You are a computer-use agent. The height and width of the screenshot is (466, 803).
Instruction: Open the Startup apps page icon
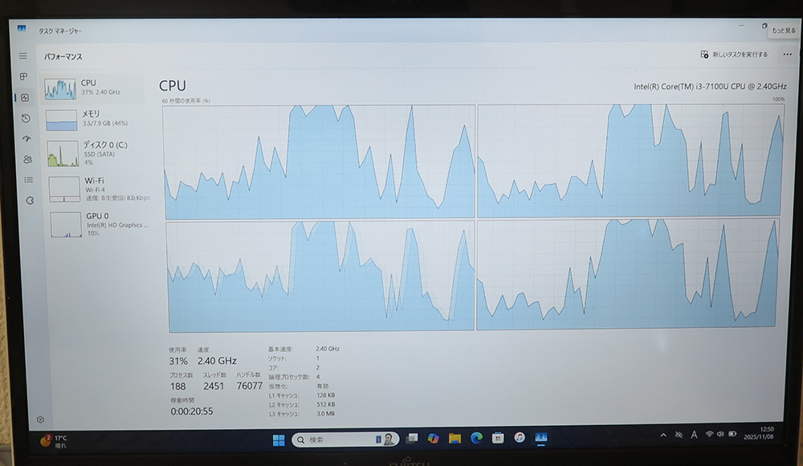tap(26, 139)
